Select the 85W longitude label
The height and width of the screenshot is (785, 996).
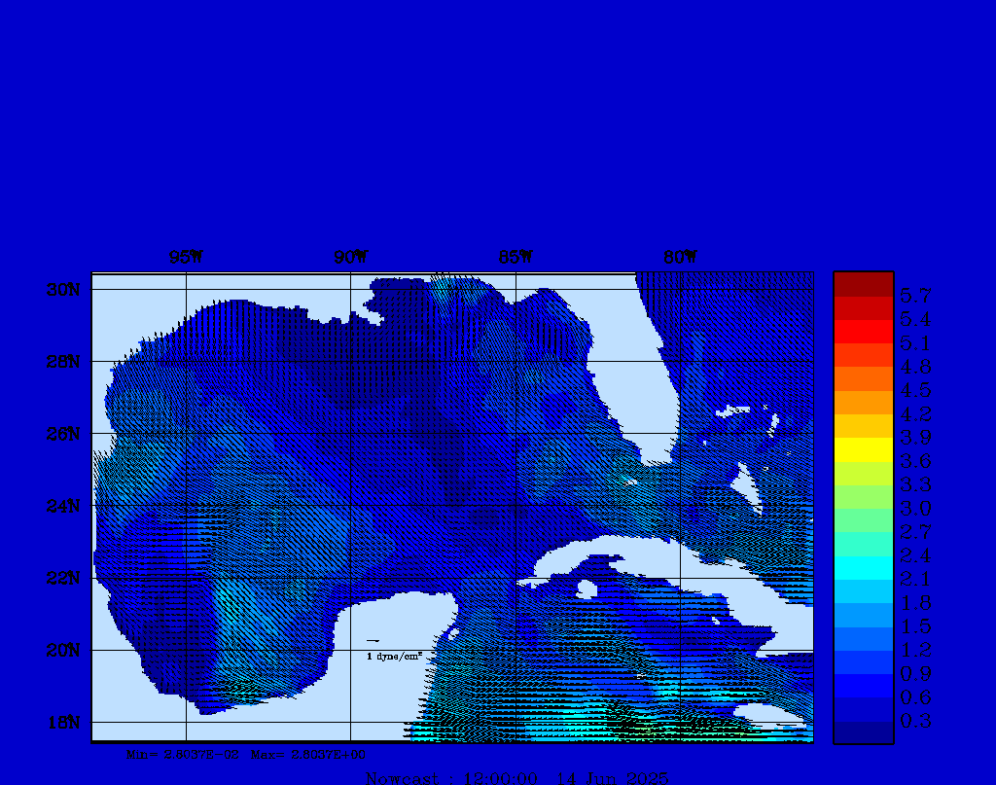point(516,258)
